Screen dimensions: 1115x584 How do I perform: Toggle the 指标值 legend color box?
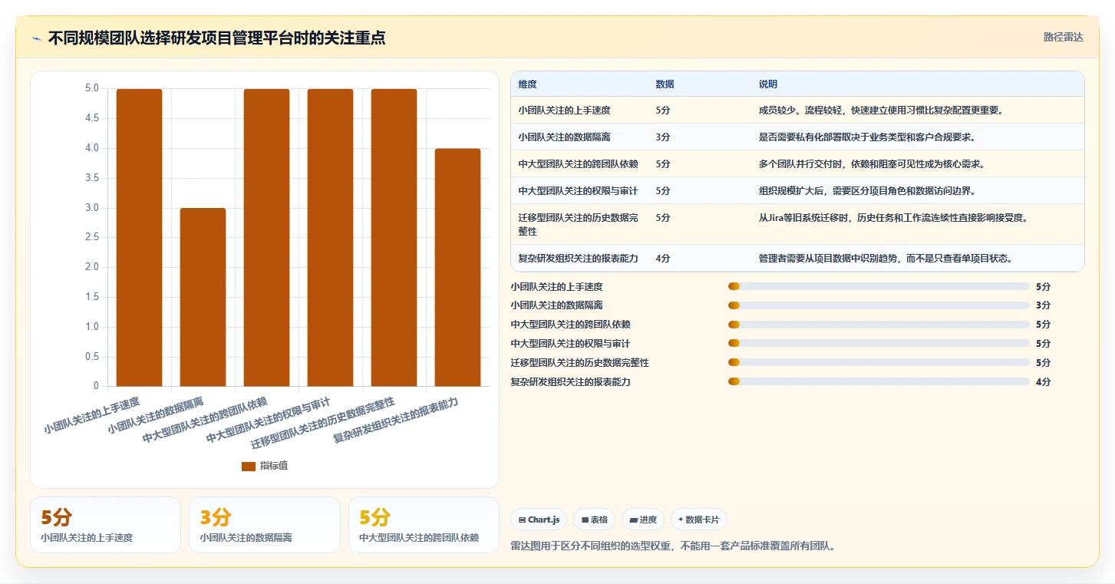click(249, 466)
